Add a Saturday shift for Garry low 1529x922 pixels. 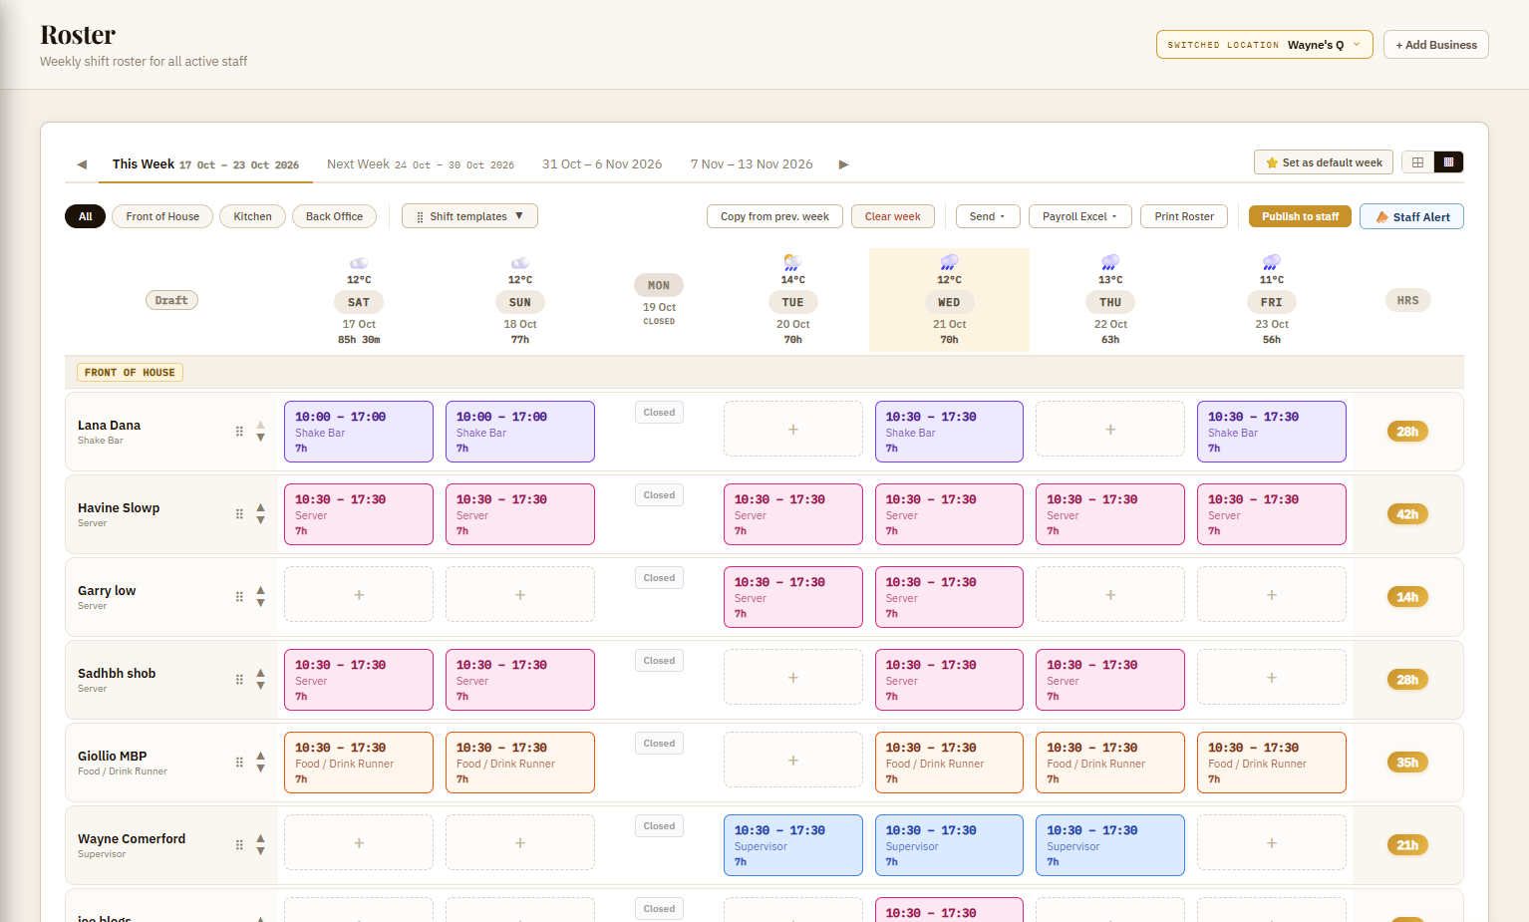point(359,595)
